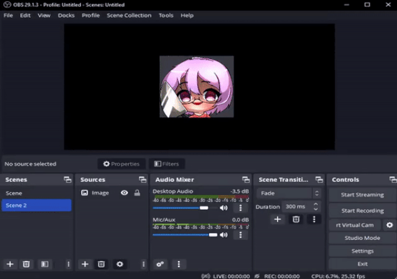397x279 pixels.
Task: Click the preview image of the character
Action: point(197,87)
